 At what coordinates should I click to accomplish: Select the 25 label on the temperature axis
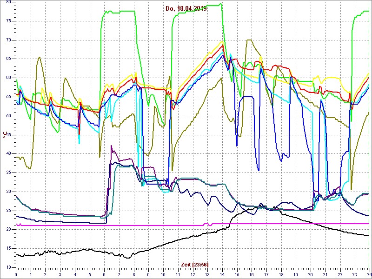[x=8, y=211]
